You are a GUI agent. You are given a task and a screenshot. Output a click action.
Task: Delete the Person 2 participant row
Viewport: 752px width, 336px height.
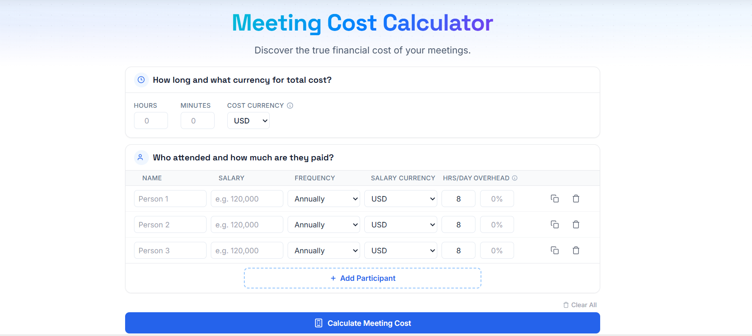coord(576,224)
